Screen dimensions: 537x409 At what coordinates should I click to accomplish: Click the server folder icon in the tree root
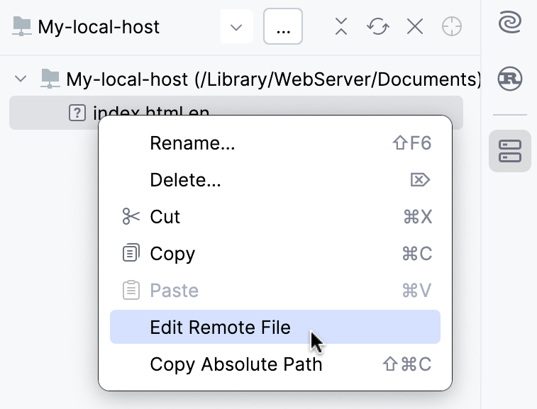coord(50,78)
